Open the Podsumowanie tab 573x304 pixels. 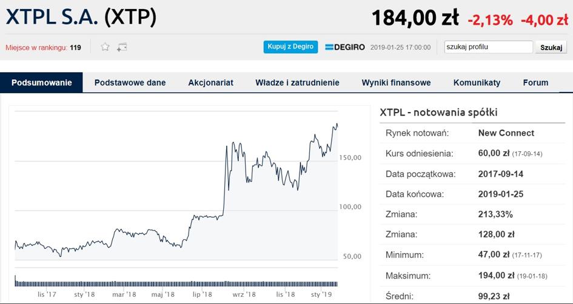pyautogui.click(x=41, y=82)
